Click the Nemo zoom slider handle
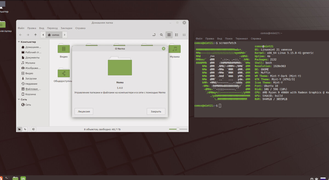Viewport: 329px width, 180px height. (178, 129)
